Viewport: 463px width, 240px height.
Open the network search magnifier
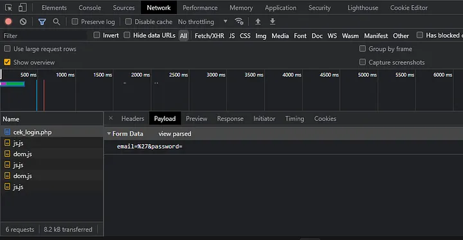click(x=56, y=22)
